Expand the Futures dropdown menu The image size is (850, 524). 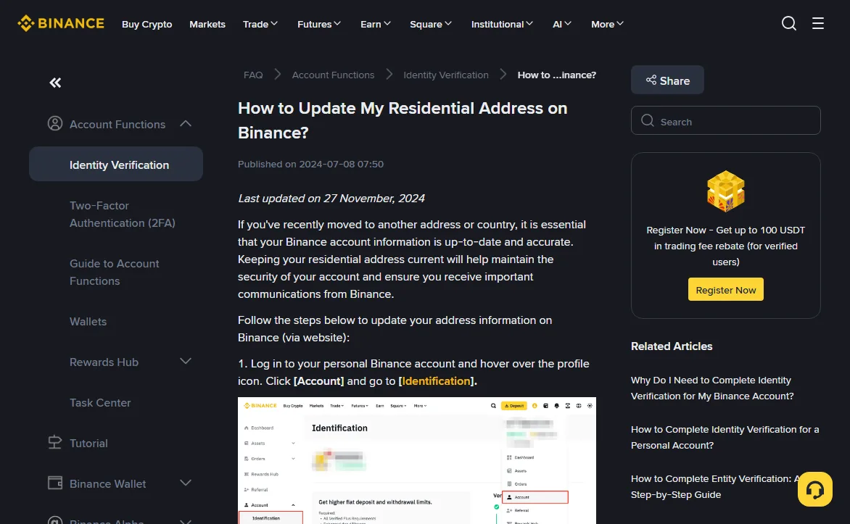(x=319, y=24)
